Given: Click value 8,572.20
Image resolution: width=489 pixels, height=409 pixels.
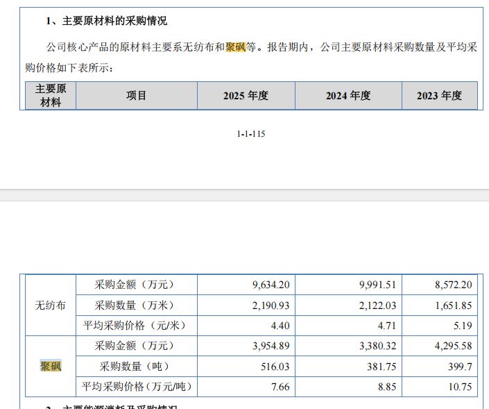Looking at the screenshot, I should 454,285.
